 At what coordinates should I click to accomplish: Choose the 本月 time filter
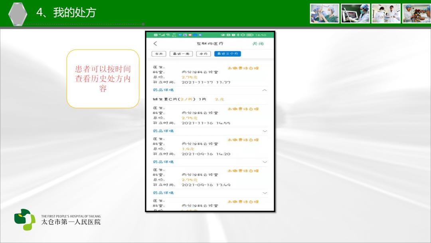(x=204, y=54)
